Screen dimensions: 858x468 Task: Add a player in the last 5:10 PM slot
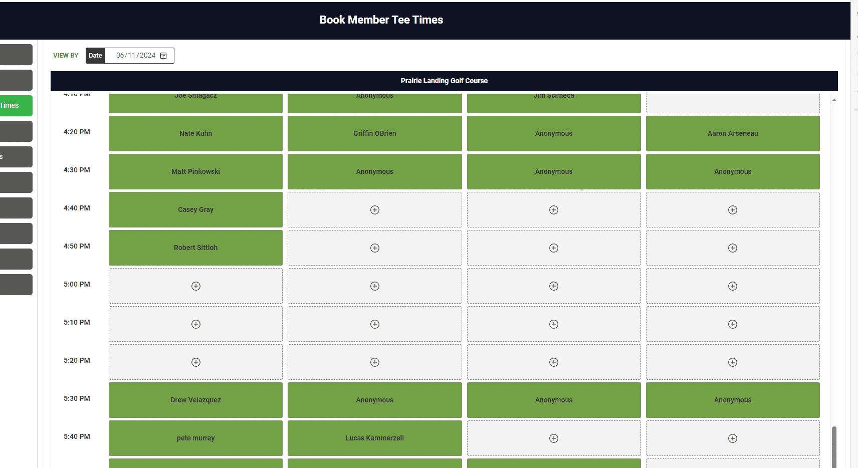(732, 324)
